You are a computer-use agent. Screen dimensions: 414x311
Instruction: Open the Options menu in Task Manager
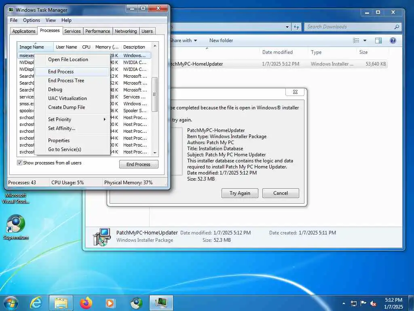[32, 20]
